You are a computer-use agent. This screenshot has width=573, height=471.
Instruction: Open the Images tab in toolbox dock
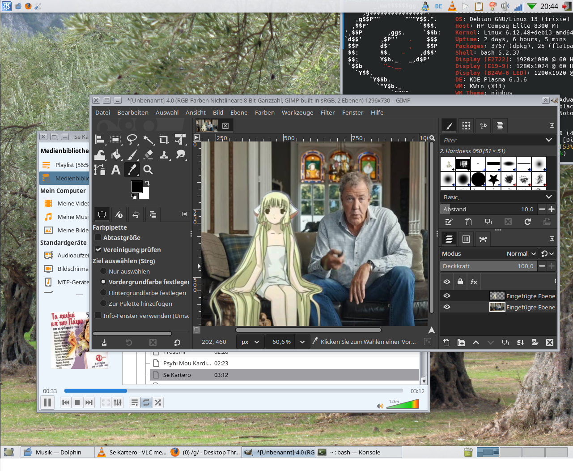(153, 214)
